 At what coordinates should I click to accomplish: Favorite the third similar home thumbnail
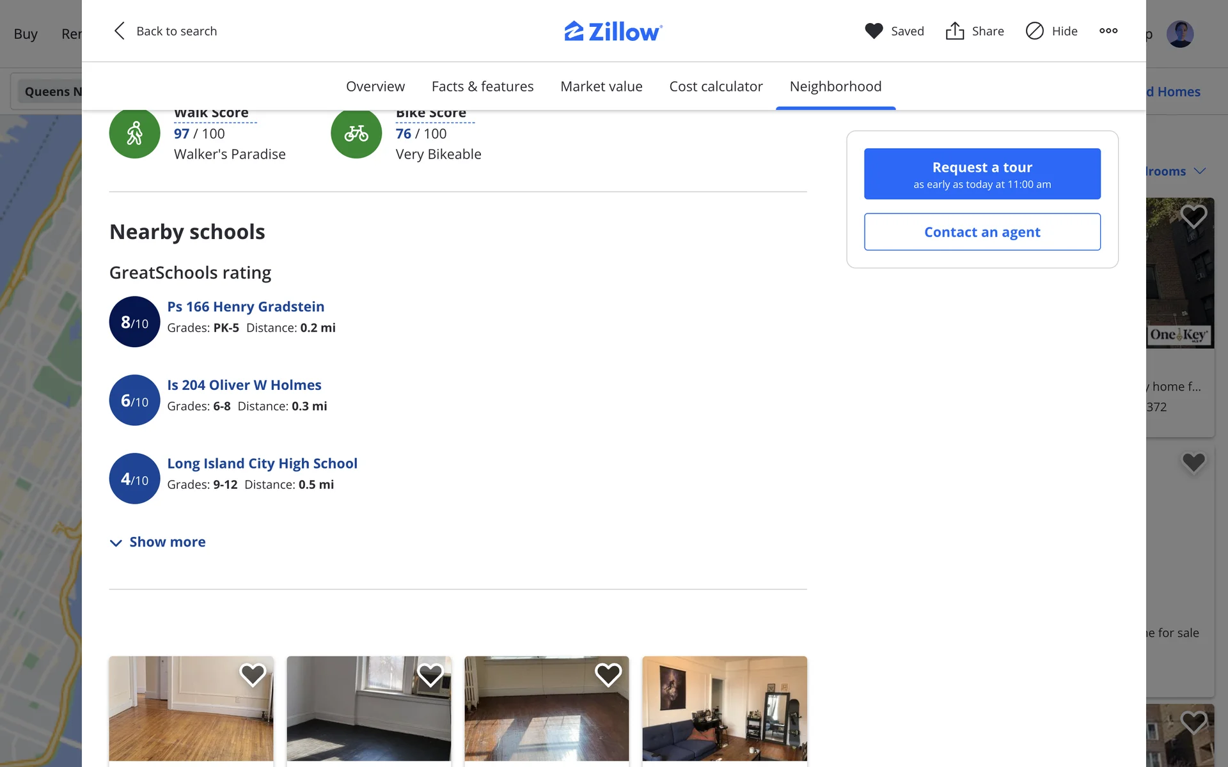tap(608, 674)
